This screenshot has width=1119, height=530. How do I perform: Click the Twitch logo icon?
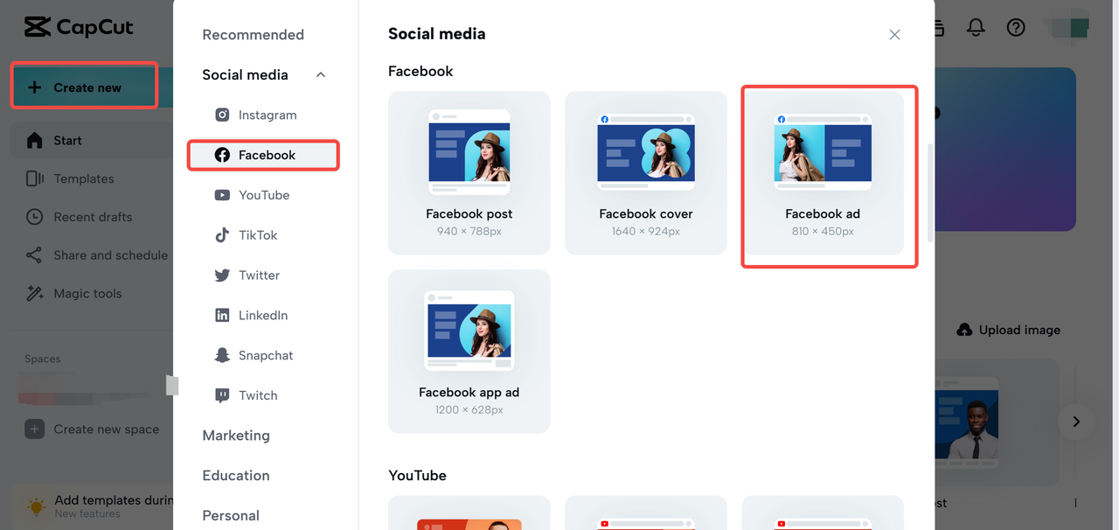coord(222,395)
